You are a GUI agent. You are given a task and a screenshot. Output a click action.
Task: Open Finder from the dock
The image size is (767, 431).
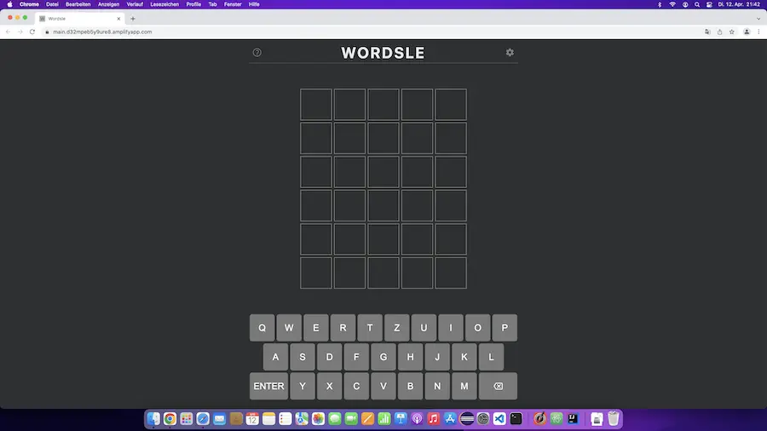[x=153, y=419]
